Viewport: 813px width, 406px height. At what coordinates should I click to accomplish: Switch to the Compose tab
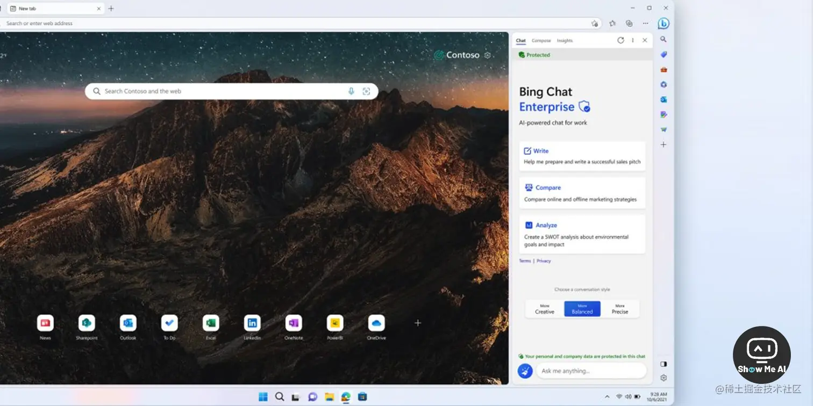click(541, 41)
